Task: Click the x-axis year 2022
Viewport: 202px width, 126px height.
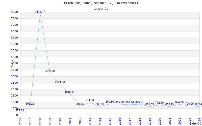Action: (180, 121)
